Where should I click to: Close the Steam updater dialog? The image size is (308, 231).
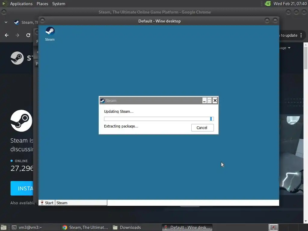(x=215, y=100)
